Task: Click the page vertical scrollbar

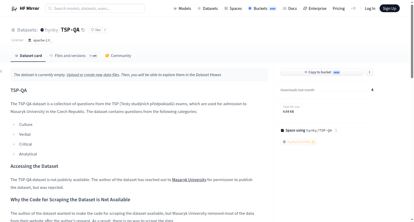Action: (x=412, y=41)
